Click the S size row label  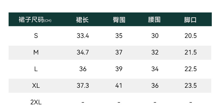tap(36, 36)
